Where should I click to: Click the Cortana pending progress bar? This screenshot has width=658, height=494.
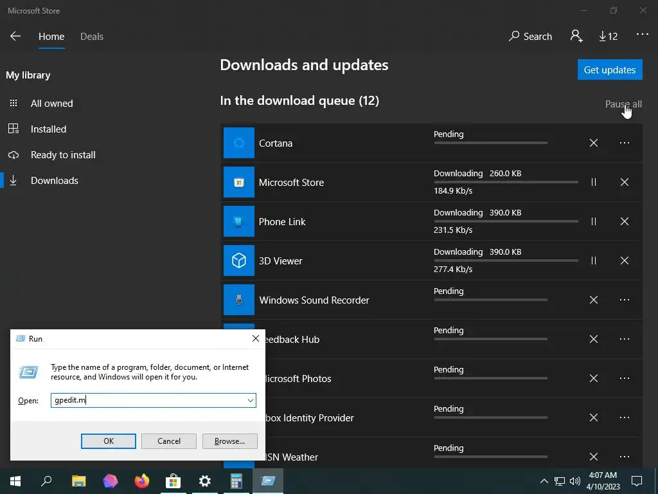click(490, 143)
